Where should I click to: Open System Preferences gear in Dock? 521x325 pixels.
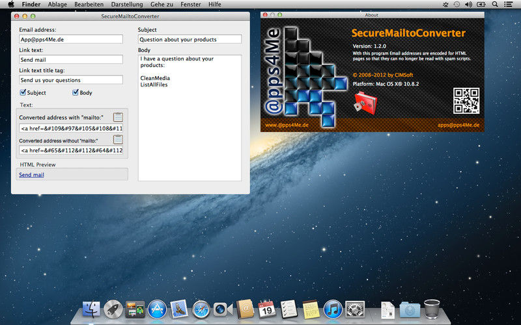pyautogui.click(x=355, y=309)
